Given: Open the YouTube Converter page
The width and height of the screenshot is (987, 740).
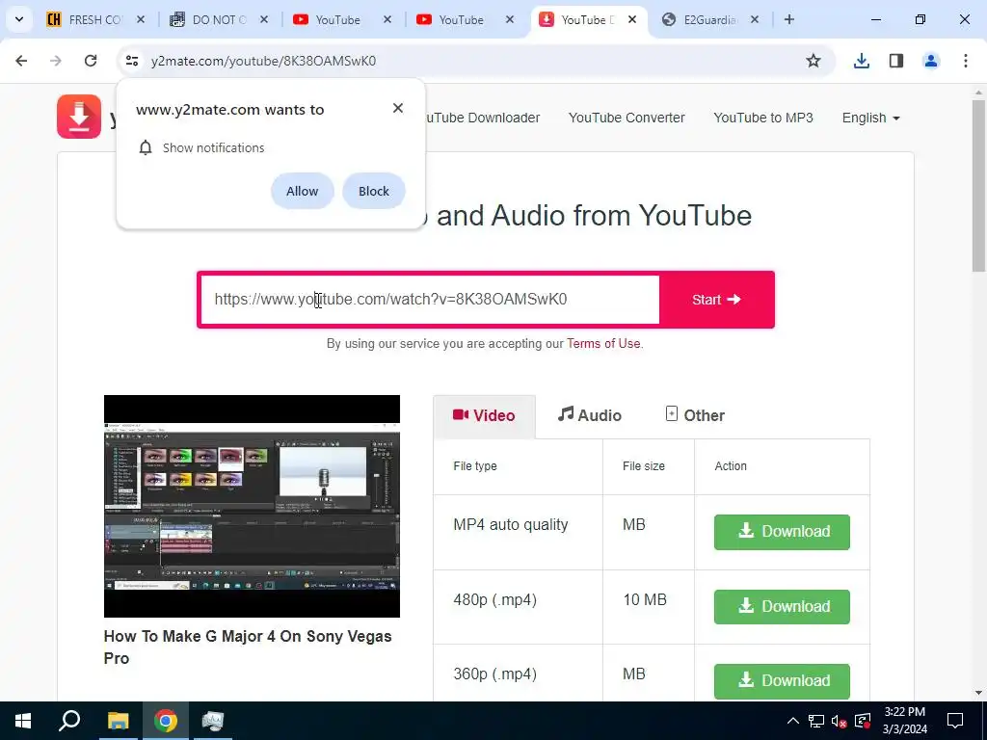Looking at the screenshot, I should point(627,118).
